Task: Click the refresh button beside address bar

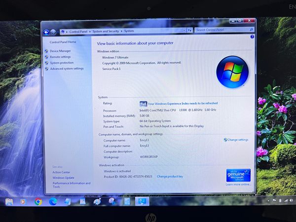Action: pyautogui.click(x=190, y=31)
